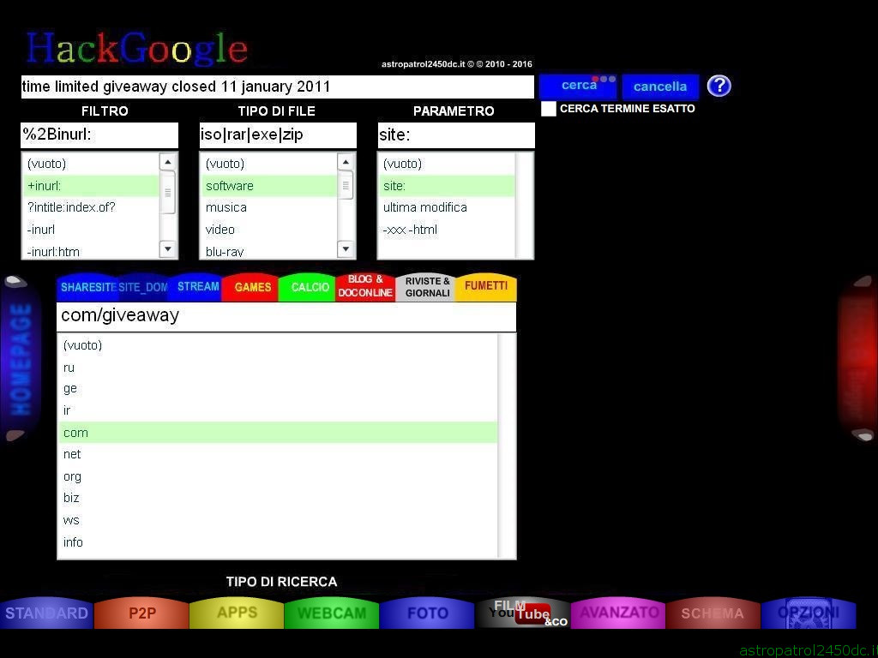Switch to FOTO search type

tap(427, 613)
